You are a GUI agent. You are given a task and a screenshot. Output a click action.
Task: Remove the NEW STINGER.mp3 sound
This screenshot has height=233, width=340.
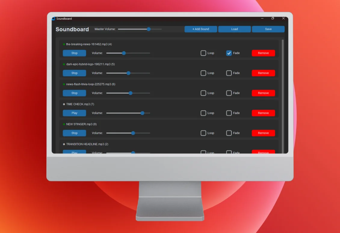pyautogui.click(x=263, y=133)
